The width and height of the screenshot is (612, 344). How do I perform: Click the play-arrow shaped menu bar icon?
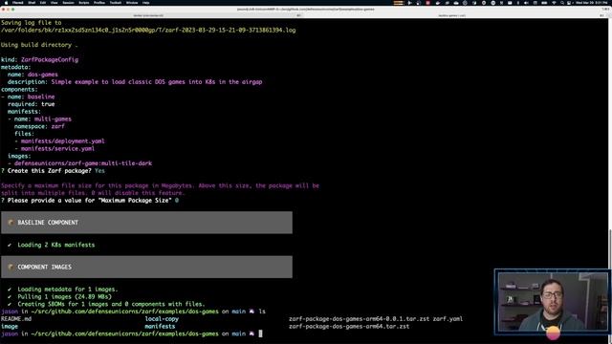coord(409,3)
